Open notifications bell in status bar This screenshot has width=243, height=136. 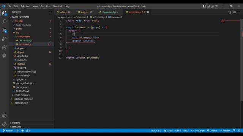tap(239, 131)
